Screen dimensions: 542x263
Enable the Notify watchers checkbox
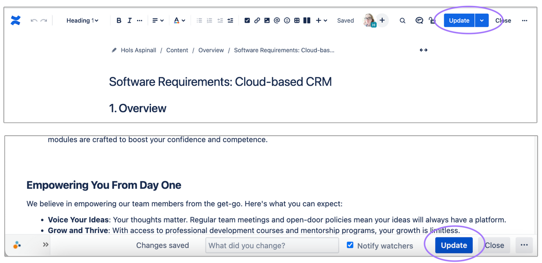pyautogui.click(x=350, y=245)
